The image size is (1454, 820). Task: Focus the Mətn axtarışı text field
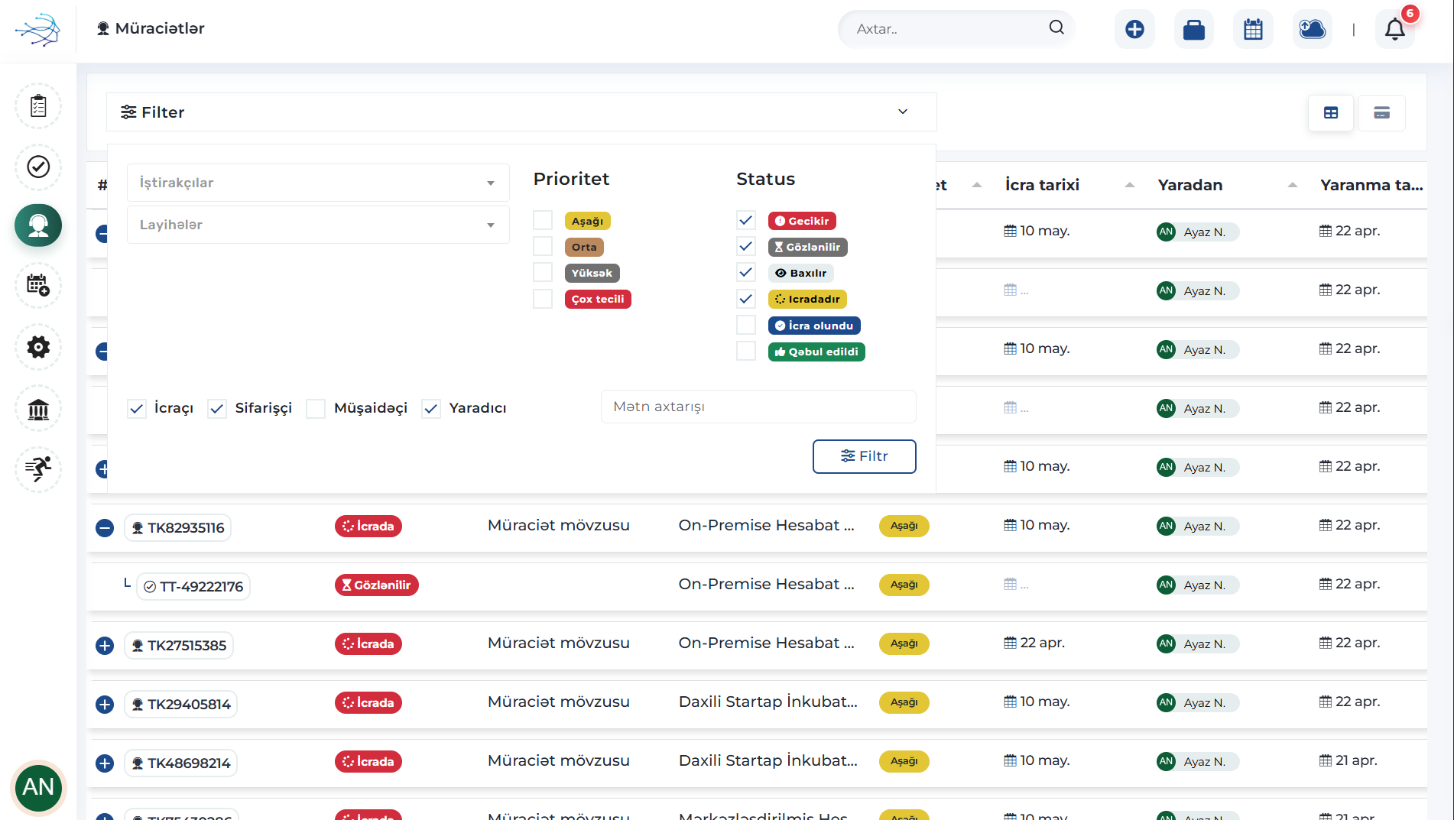(758, 407)
